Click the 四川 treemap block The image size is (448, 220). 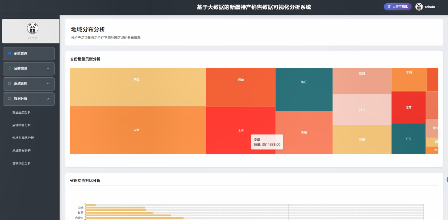(x=362, y=81)
